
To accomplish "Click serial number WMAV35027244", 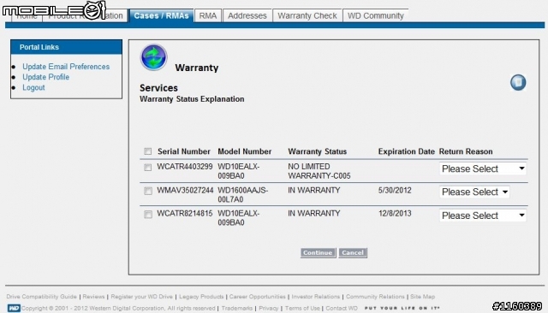I will point(185,191).
